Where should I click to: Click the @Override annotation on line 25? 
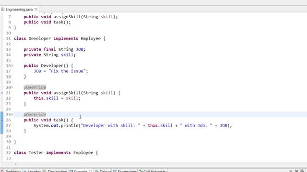[x=35, y=115]
